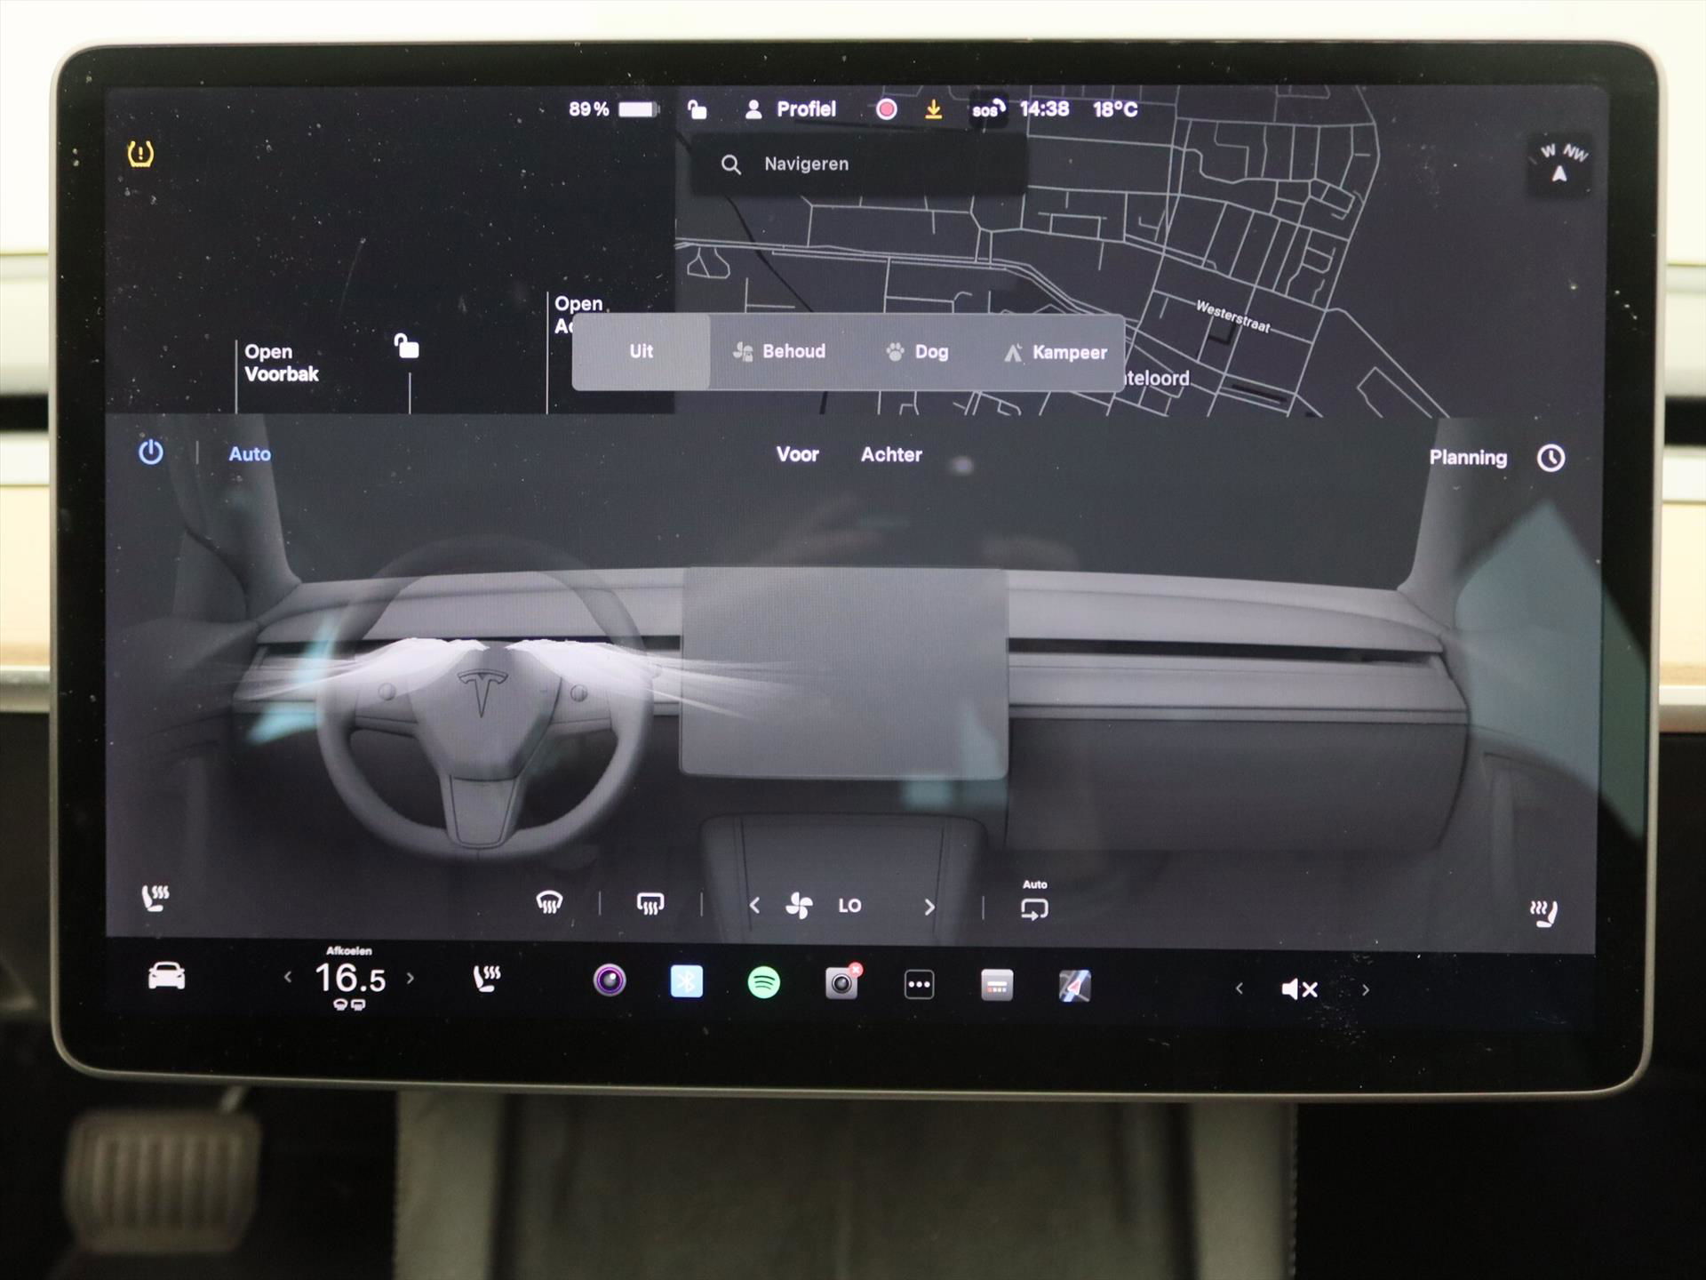1706x1280 pixels.
Task: Open vehicle controls car icon
Action: pyautogui.click(x=166, y=977)
